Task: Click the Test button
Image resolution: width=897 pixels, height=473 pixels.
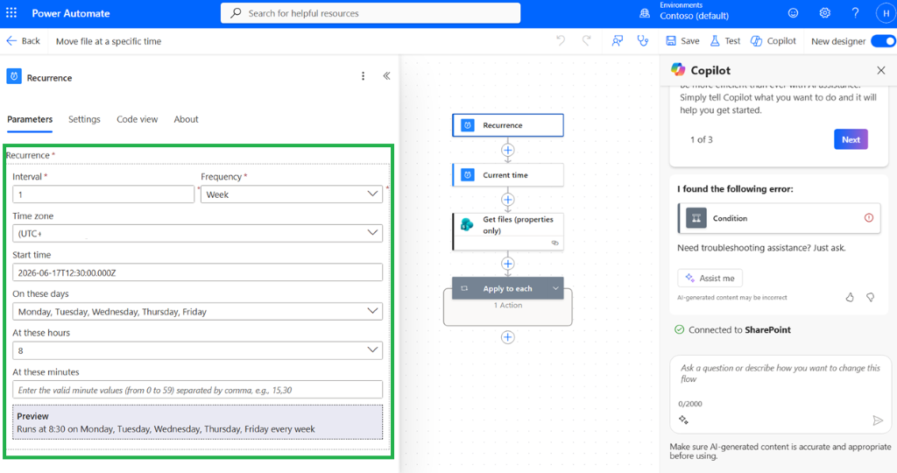Action: (x=724, y=40)
